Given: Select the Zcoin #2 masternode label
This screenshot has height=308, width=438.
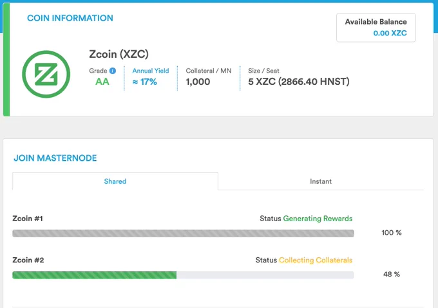Looking at the screenshot, I should click(x=28, y=260).
